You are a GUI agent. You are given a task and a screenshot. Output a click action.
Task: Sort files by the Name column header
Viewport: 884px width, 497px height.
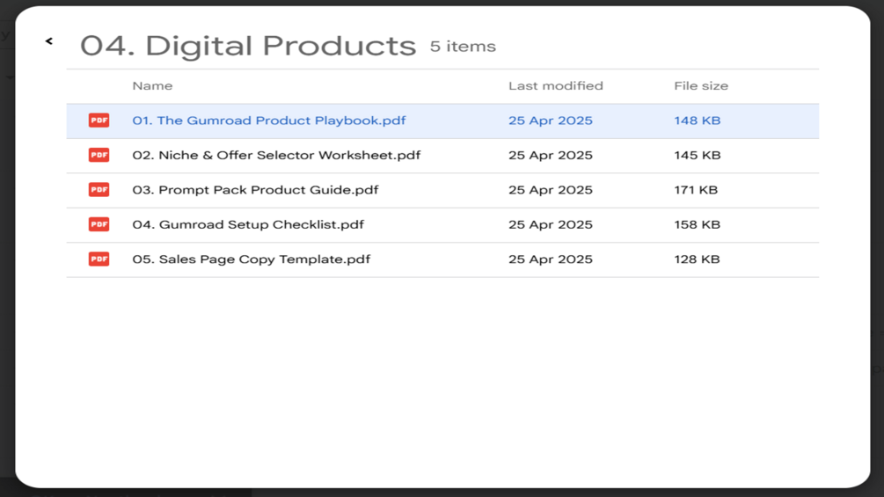tap(152, 86)
